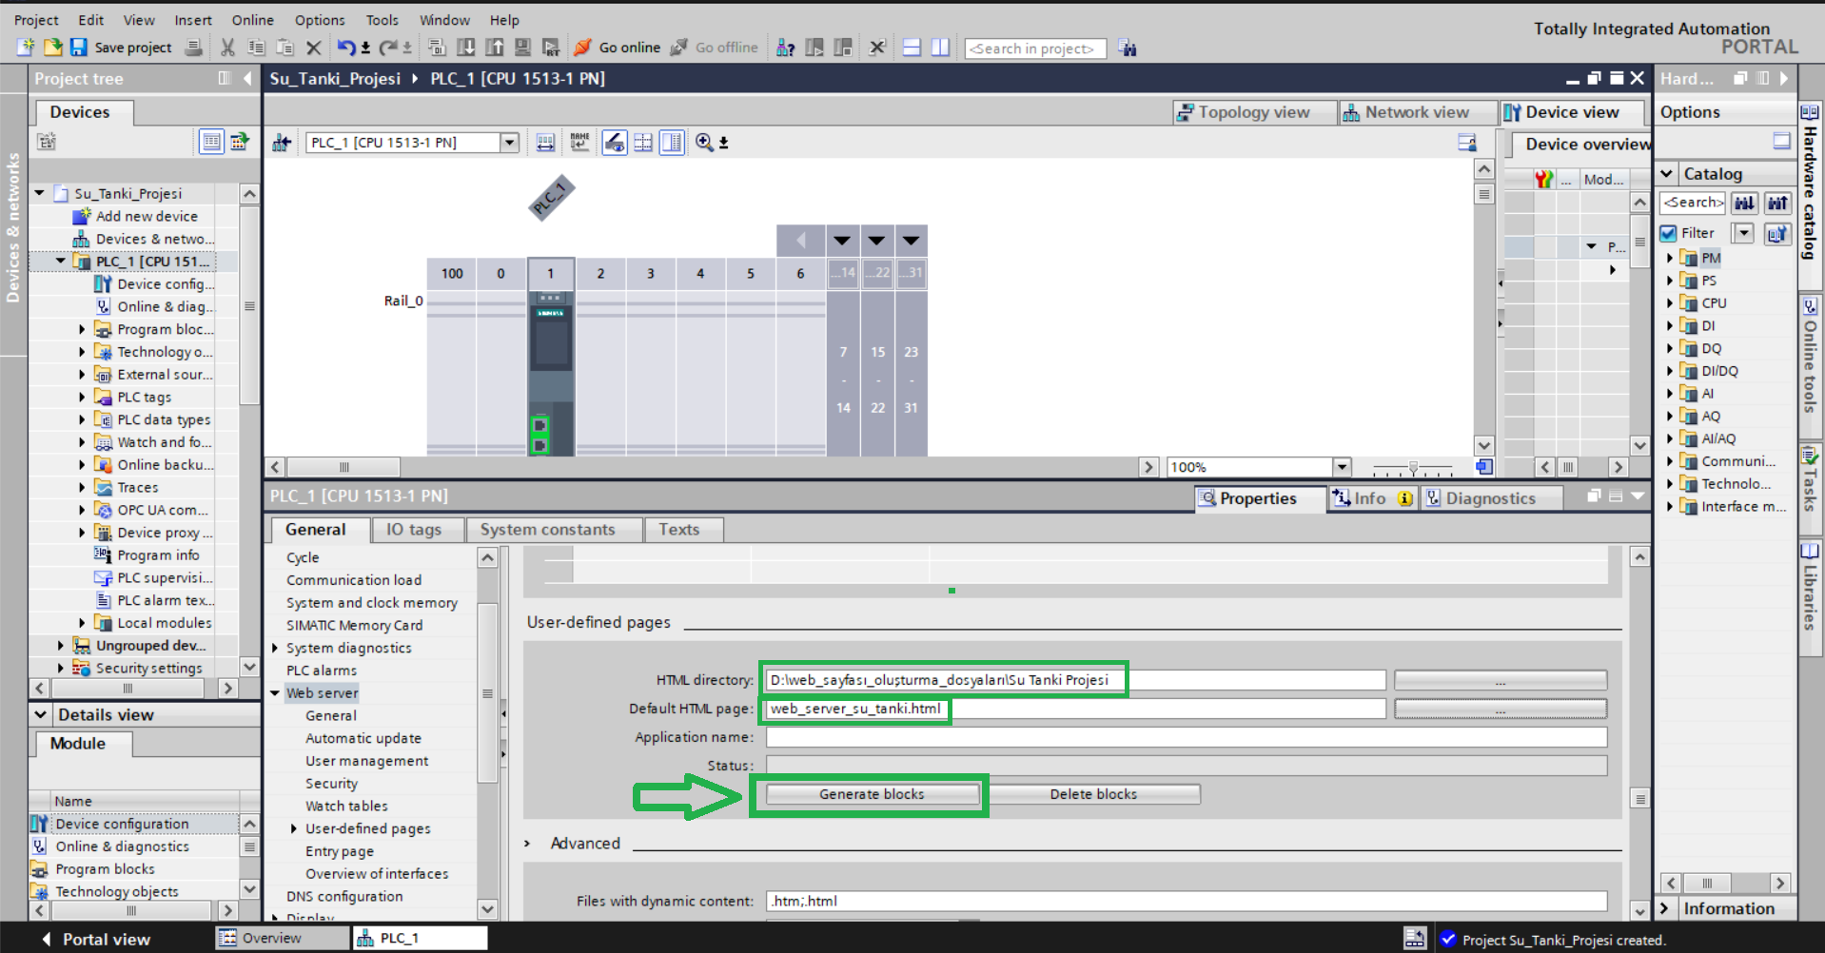Open the Options menu

pos(319,20)
